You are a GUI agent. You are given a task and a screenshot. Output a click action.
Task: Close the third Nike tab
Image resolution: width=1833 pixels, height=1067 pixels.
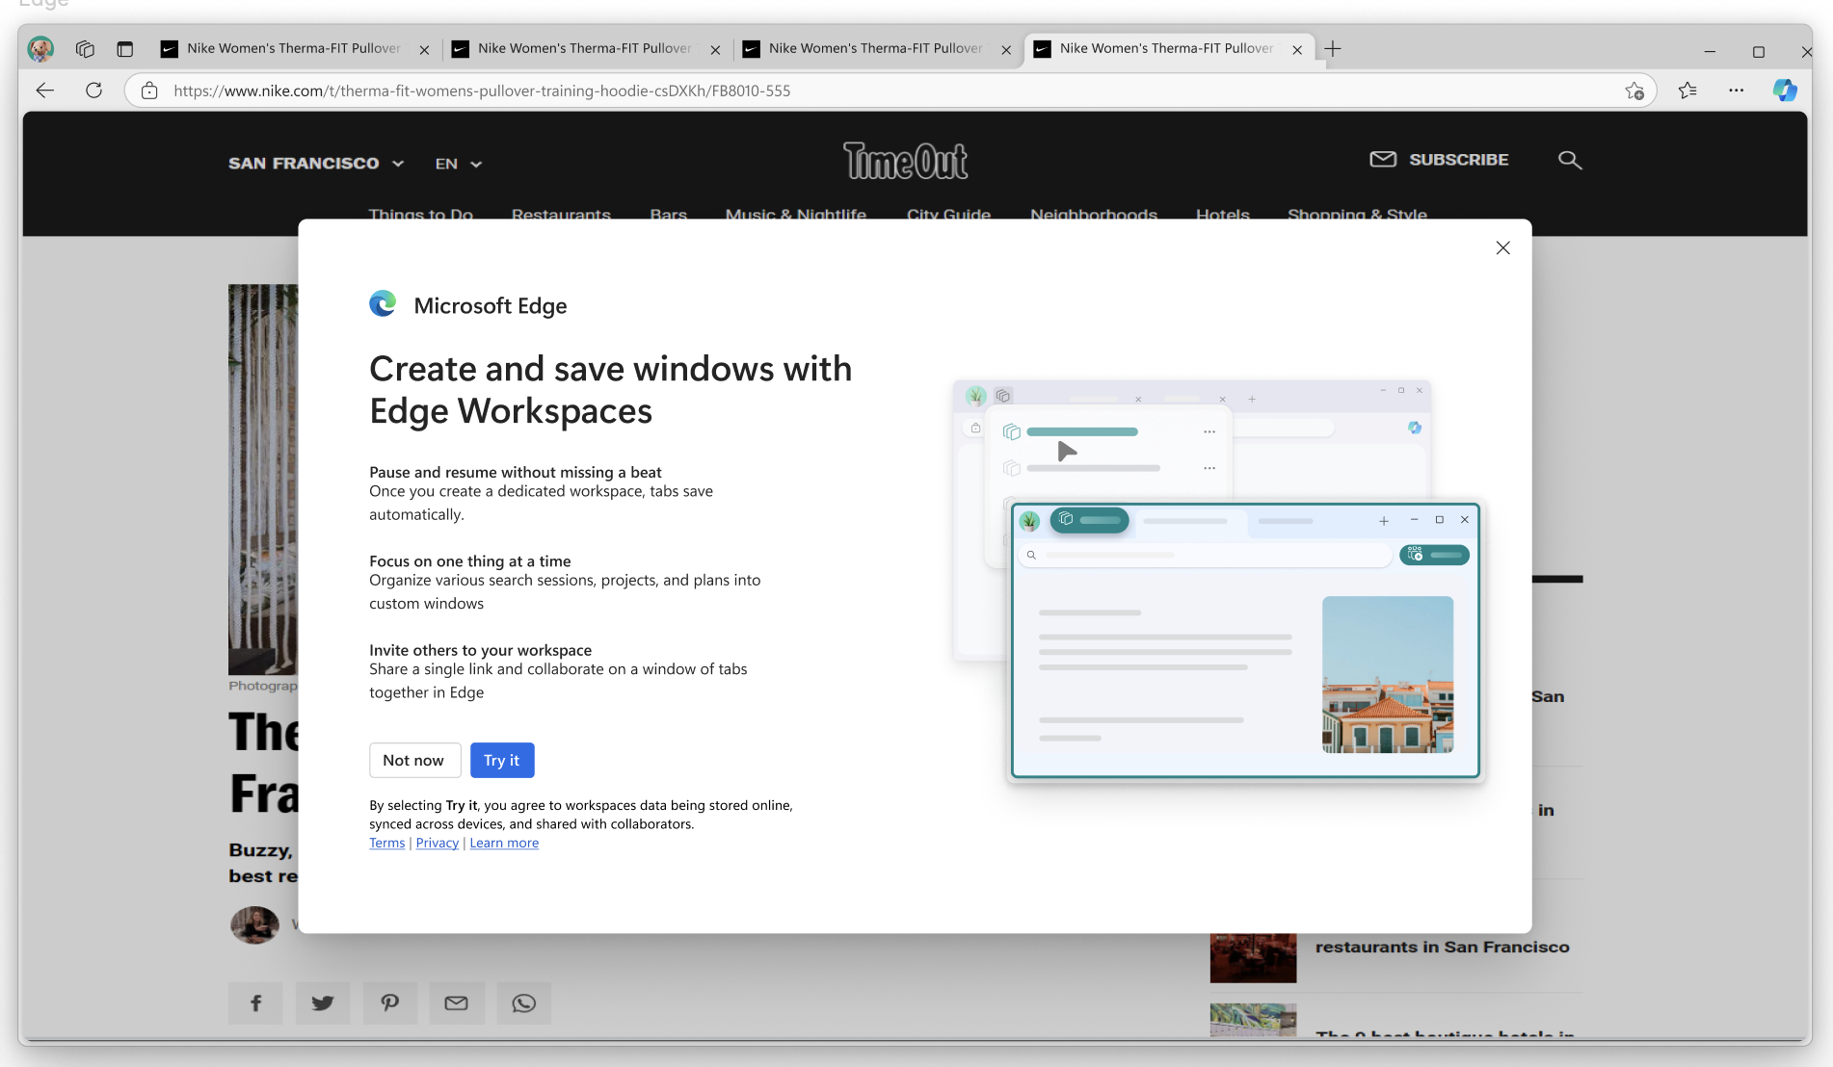coord(1006,50)
